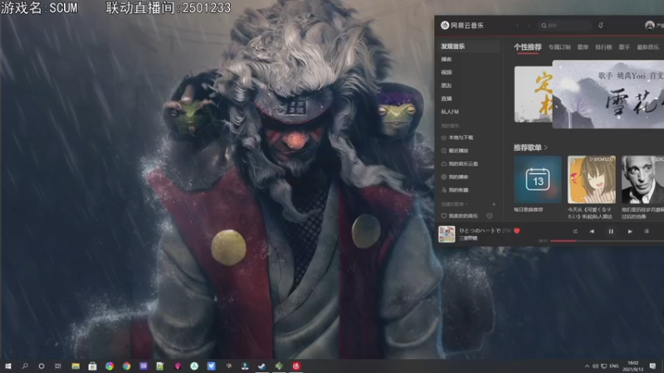Open Steam from taskbar

click(x=261, y=366)
